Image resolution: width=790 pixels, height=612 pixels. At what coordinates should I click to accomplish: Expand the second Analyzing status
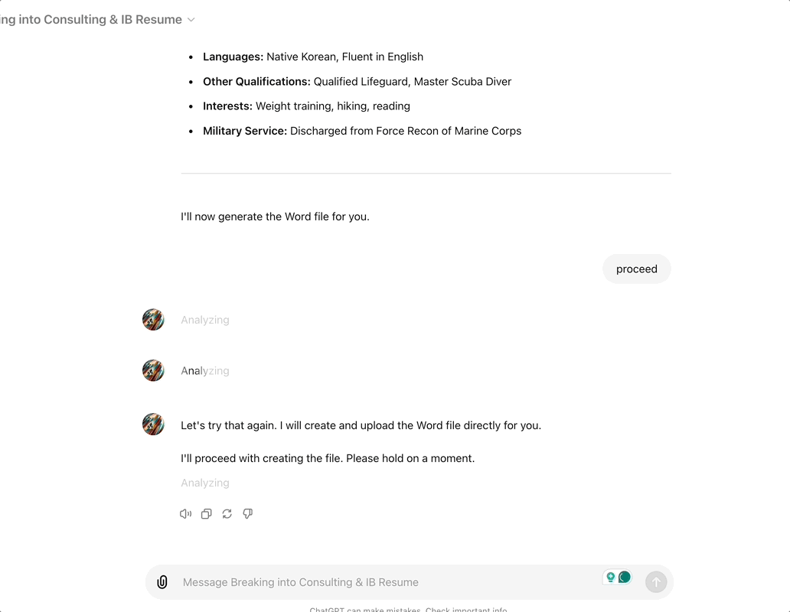pyautogui.click(x=205, y=371)
